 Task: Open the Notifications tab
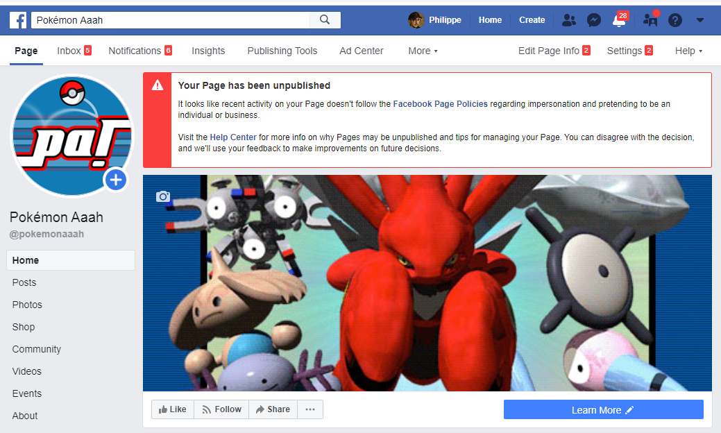tap(140, 51)
